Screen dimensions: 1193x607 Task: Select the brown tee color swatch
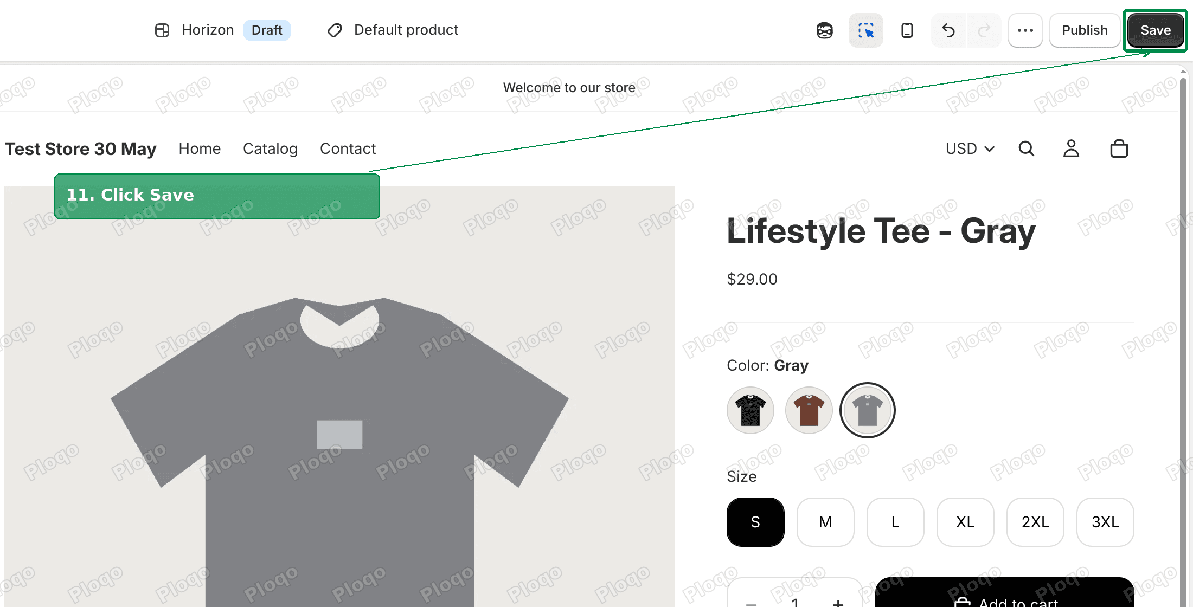809,410
